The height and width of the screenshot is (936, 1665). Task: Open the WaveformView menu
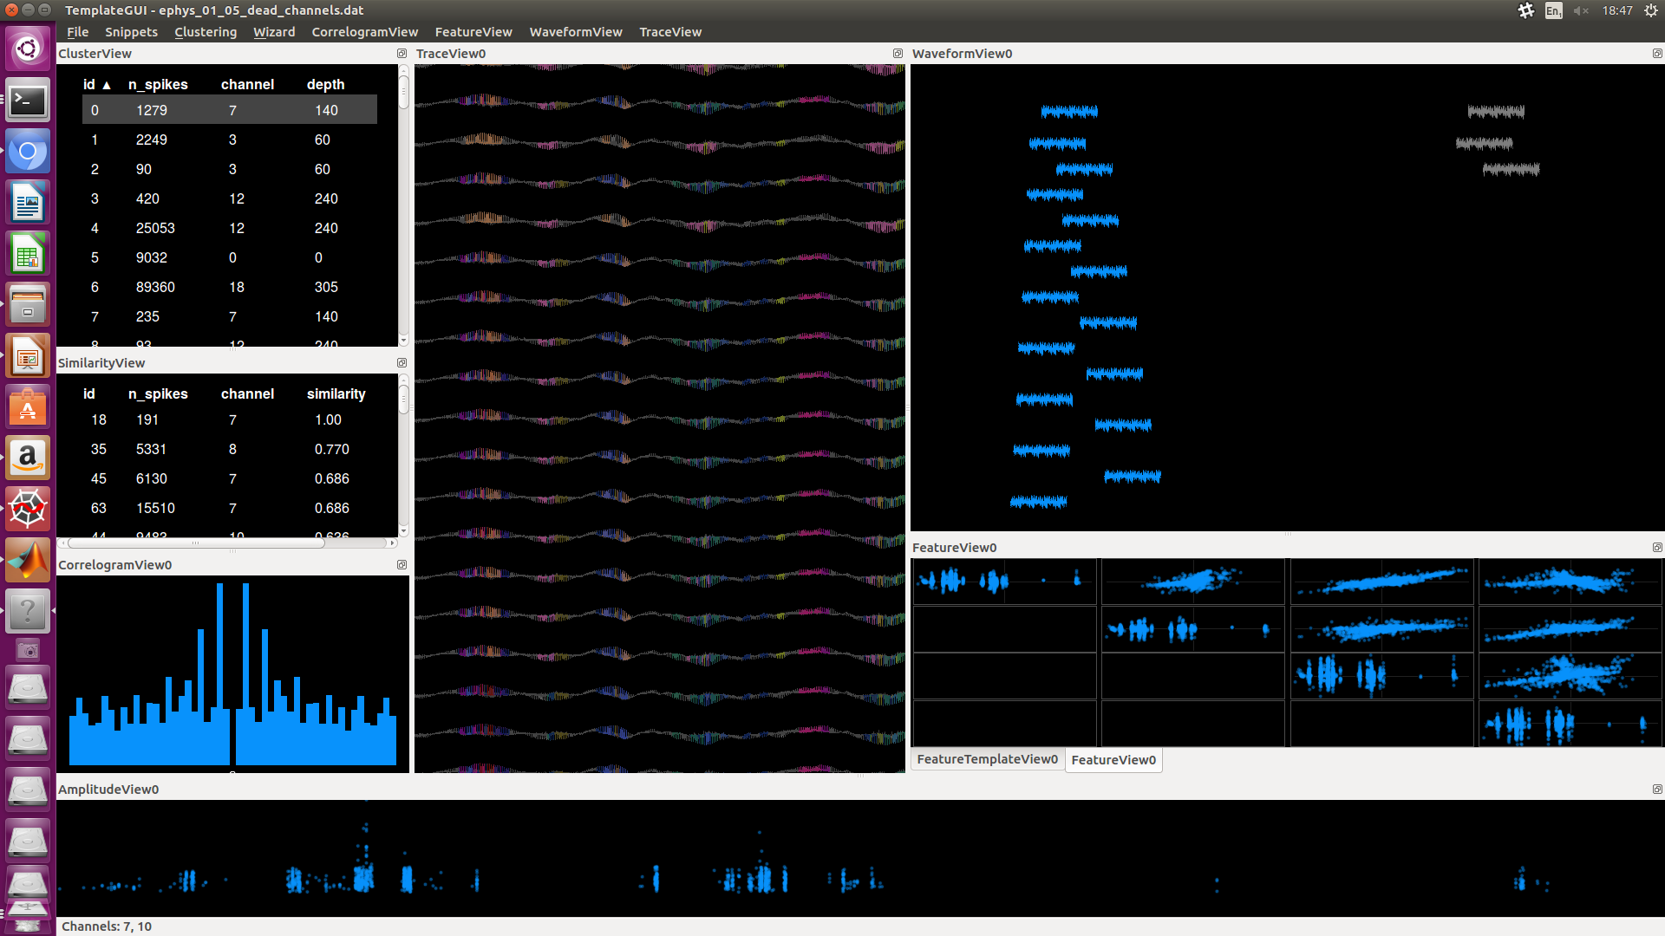[x=575, y=32]
